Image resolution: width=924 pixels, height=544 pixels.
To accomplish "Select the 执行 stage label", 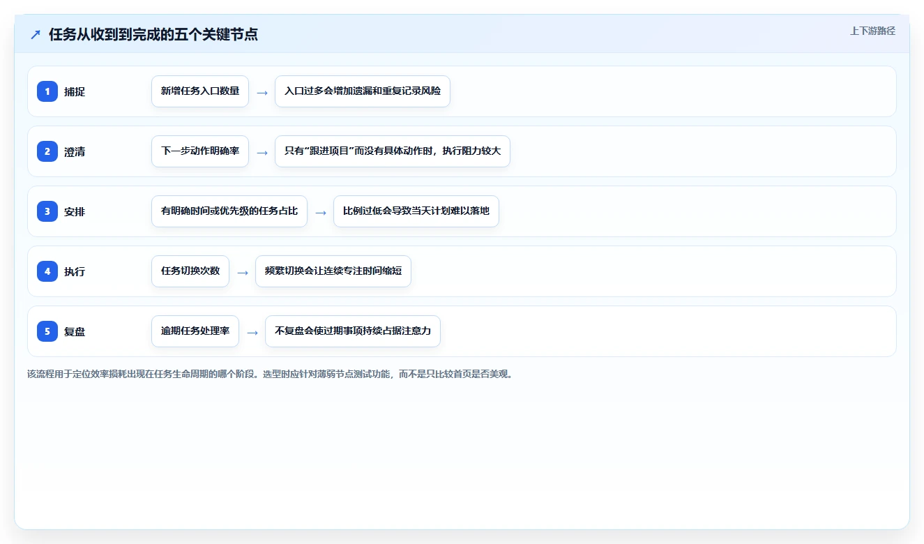I will pyautogui.click(x=75, y=271).
